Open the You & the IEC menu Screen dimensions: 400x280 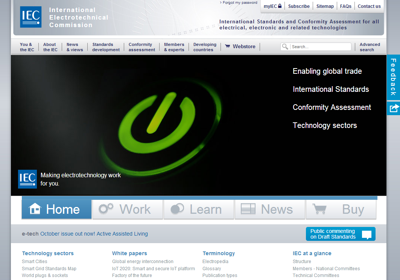tap(27, 47)
